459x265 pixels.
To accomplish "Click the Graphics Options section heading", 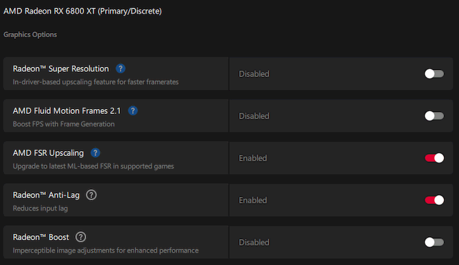I will click(x=30, y=34).
